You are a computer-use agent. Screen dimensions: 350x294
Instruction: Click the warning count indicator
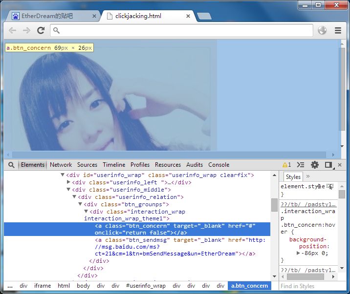[286, 165]
